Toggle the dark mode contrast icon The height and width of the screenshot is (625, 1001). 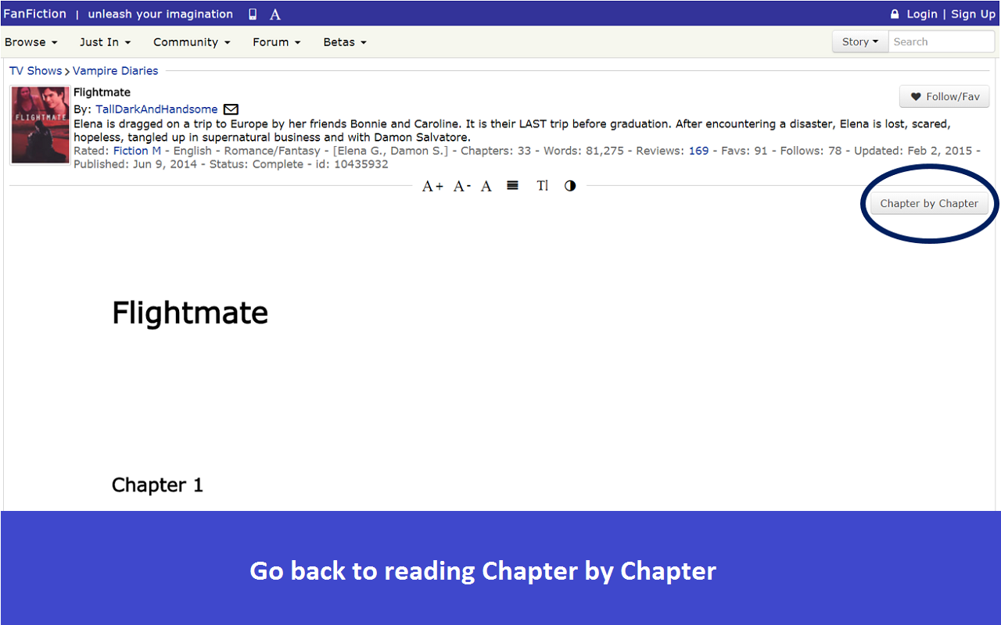tap(569, 186)
